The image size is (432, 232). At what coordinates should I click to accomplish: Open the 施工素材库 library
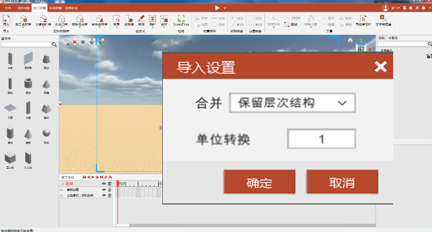pyautogui.click(x=23, y=21)
